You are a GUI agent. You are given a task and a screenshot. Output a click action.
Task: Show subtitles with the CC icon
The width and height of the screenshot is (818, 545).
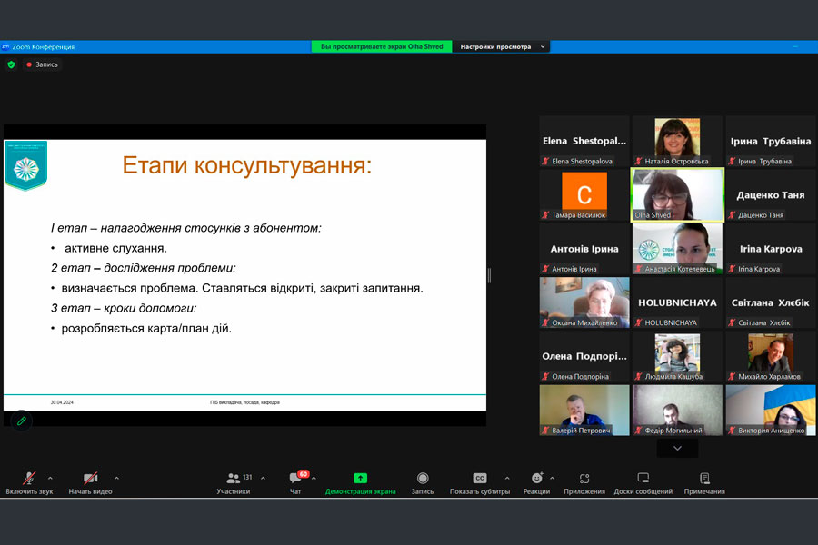tap(479, 478)
